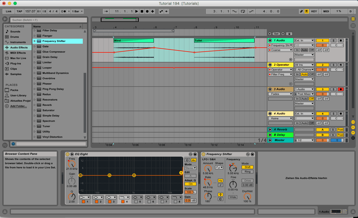
Task: Select Ring mode in Frequency Shifter
Action: (x=247, y=172)
